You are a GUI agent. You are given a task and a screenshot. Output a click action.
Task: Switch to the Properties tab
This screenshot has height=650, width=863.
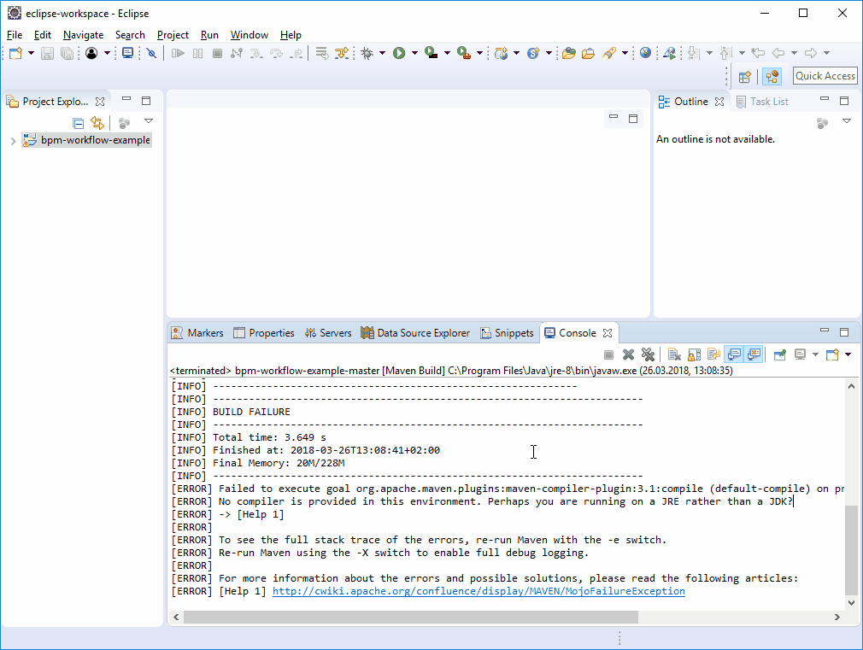[x=264, y=333]
